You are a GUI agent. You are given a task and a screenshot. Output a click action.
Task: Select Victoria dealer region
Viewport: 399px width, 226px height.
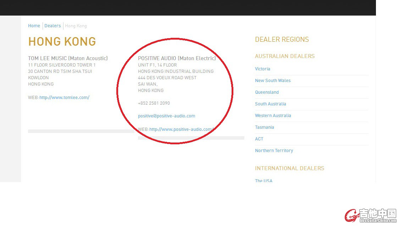(x=262, y=69)
